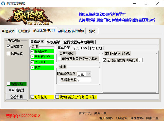Open 全局设置与帮助说明 tab
This screenshot has height=121, width=164.
coord(79,42)
